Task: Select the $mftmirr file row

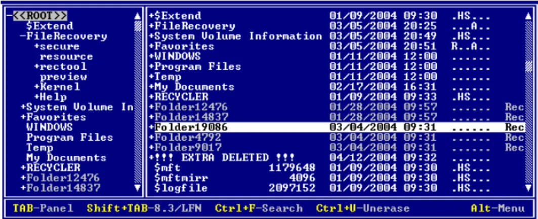Action: click(336, 178)
